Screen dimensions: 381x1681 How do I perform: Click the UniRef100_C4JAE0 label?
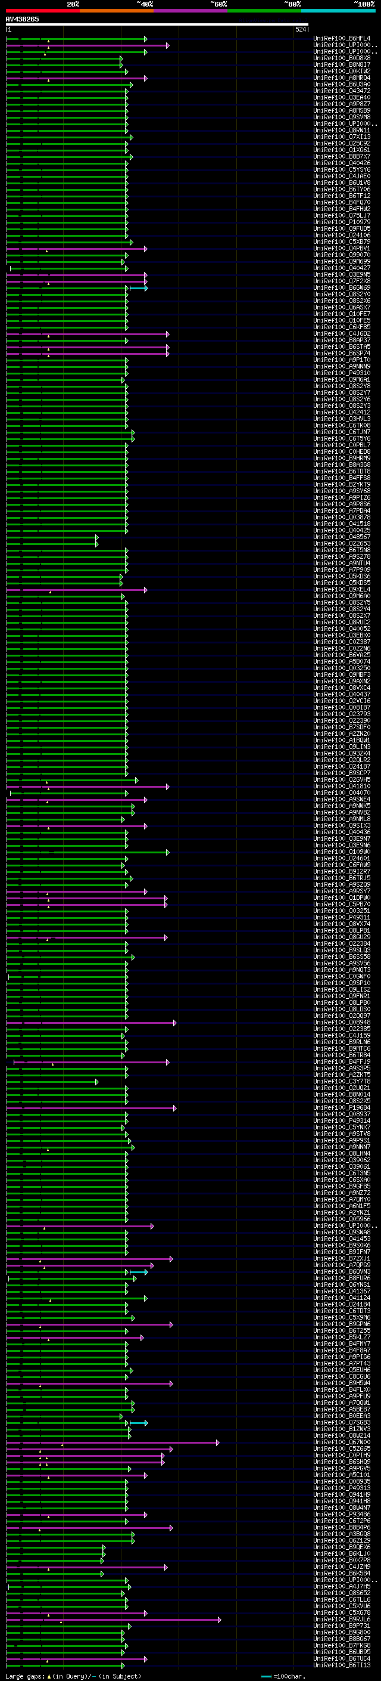(x=342, y=176)
